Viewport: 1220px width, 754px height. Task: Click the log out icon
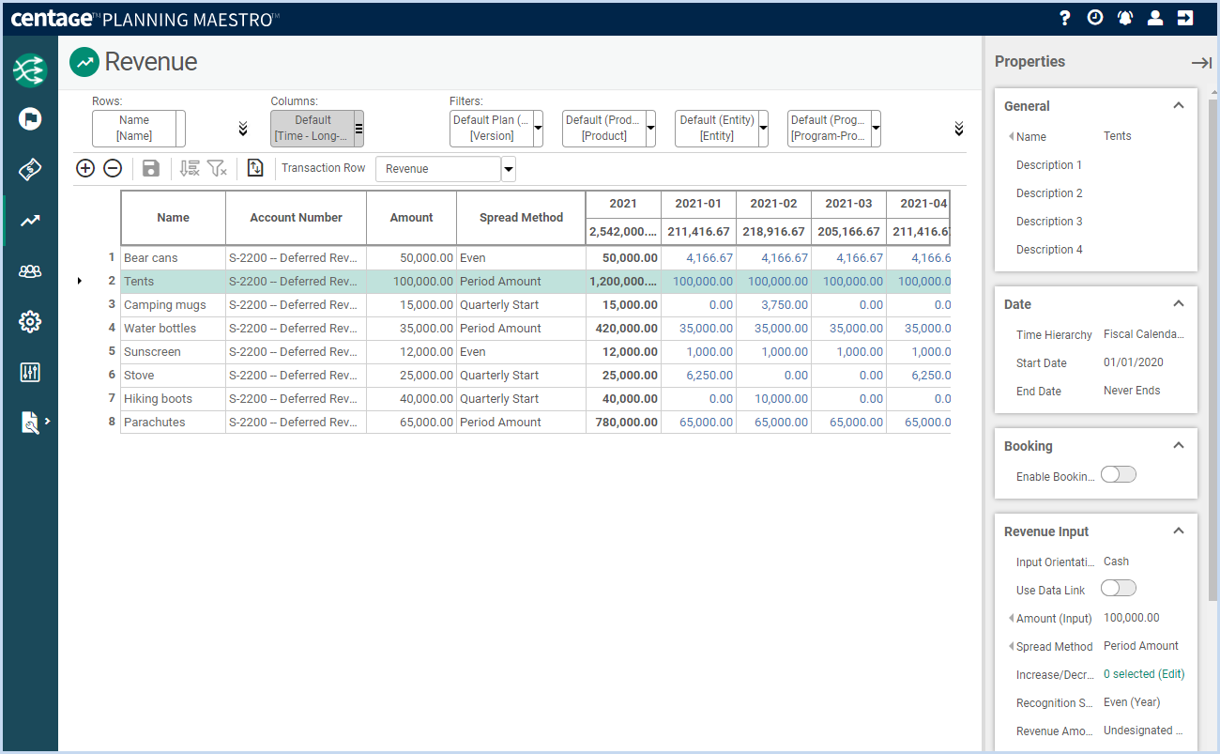pos(1185,18)
